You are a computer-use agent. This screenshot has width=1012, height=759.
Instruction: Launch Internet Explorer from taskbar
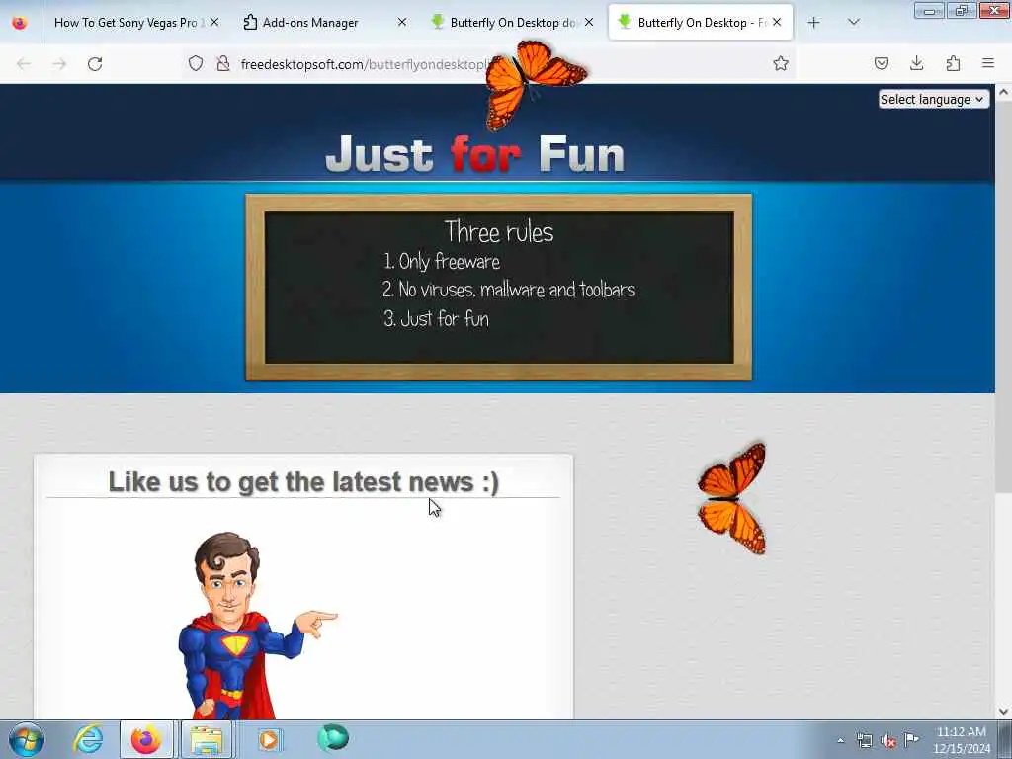(x=88, y=739)
